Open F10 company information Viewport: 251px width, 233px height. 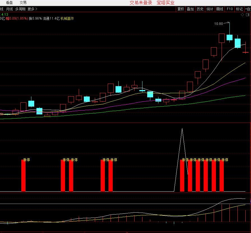coord(230,9)
